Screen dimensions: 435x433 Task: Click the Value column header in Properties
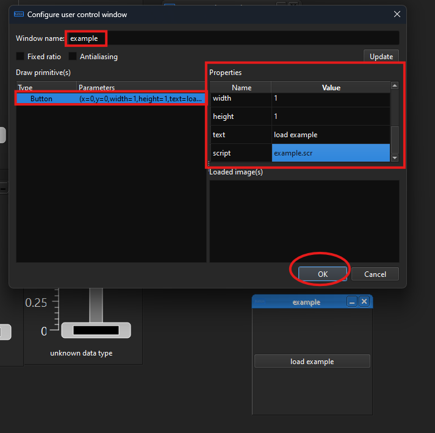pyautogui.click(x=331, y=88)
